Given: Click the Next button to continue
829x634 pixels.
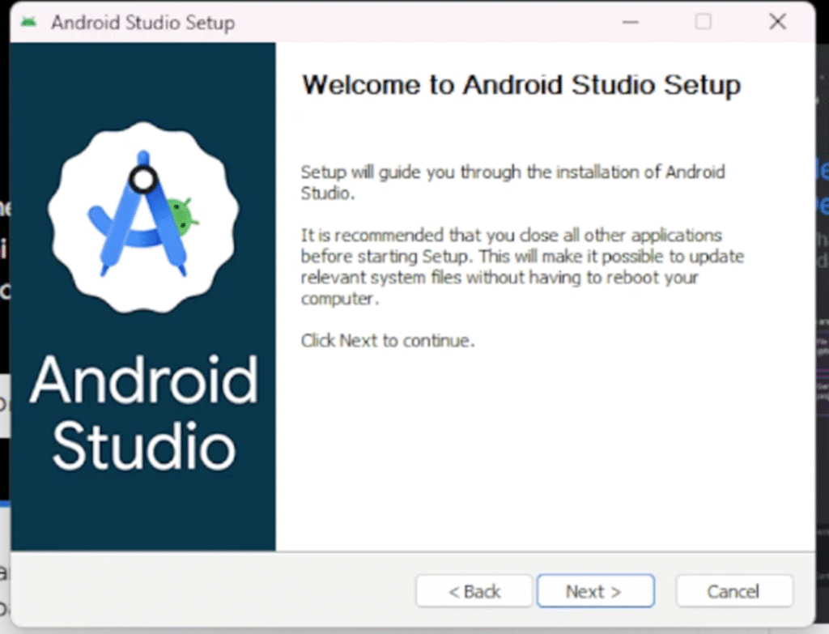Looking at the screenshot, I should click(x=594, y=592).
